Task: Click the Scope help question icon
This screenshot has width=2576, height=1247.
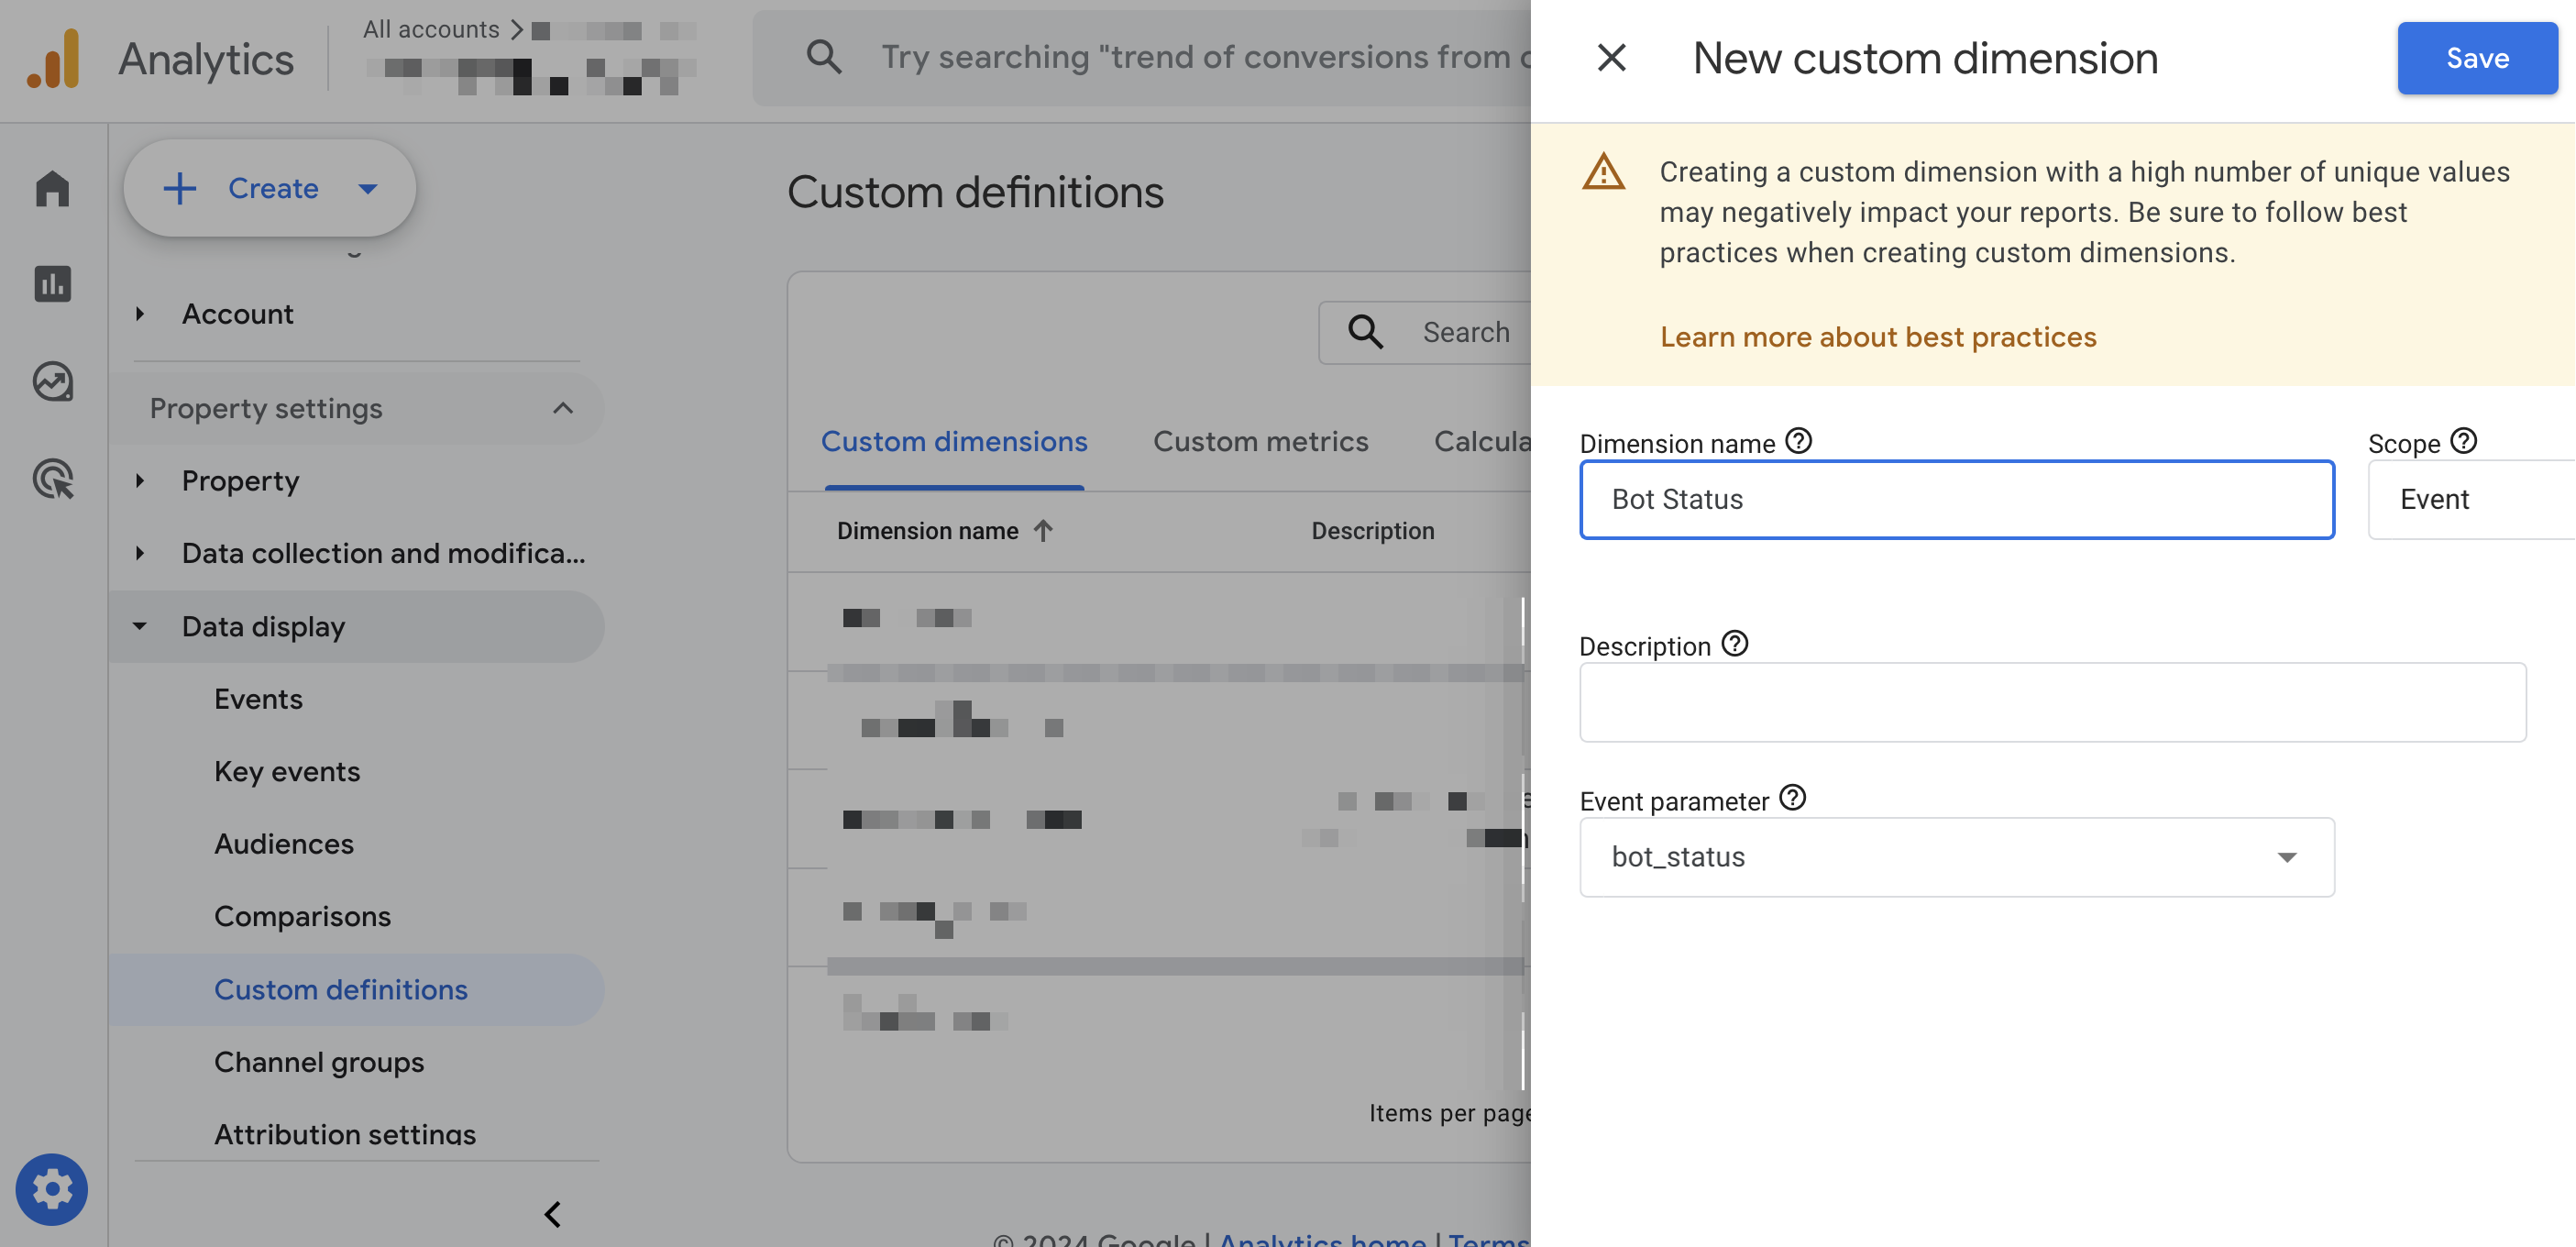Action: tap(2463, 441)
